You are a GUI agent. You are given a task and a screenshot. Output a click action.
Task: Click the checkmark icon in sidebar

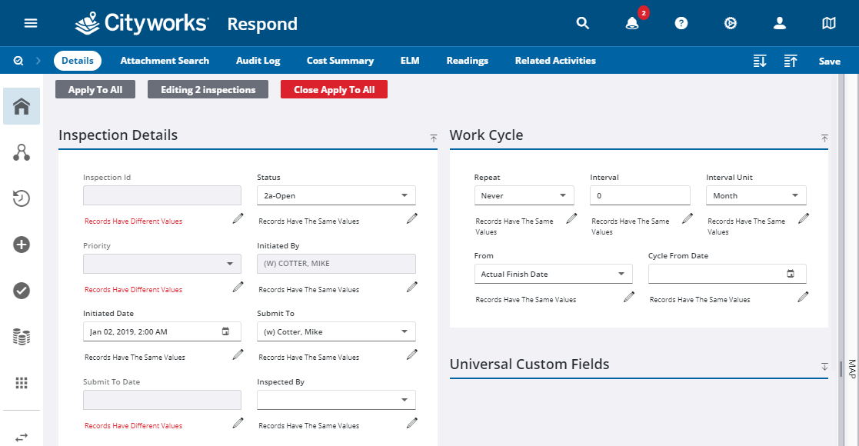(22, 290)
